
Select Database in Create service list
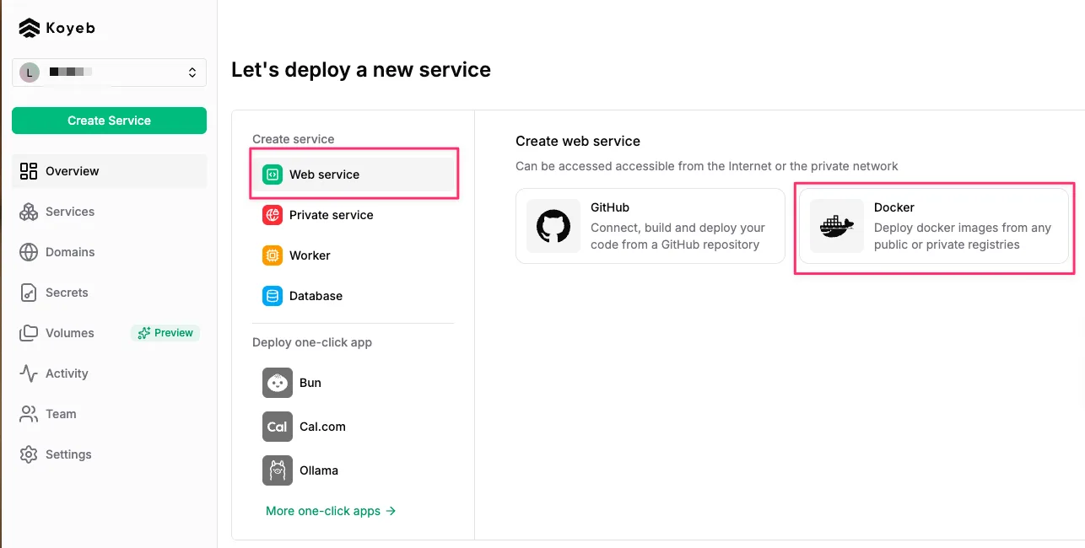point(354,296)
